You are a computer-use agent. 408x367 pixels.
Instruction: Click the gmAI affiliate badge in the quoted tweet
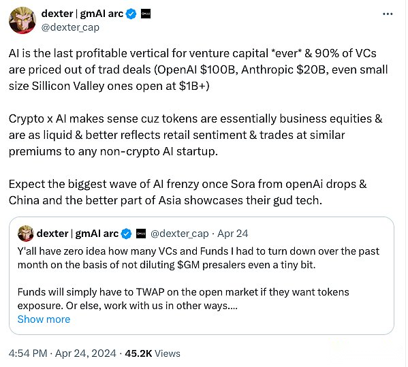[141, 234]
